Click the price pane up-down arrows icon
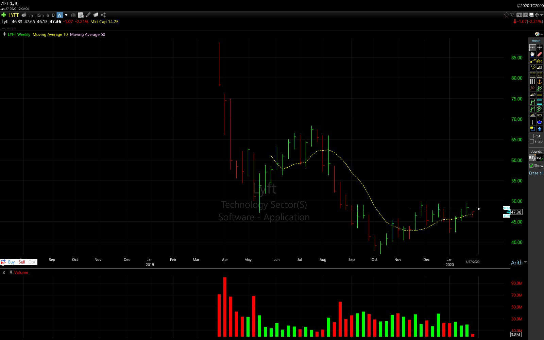 click(x=4, y=34)
